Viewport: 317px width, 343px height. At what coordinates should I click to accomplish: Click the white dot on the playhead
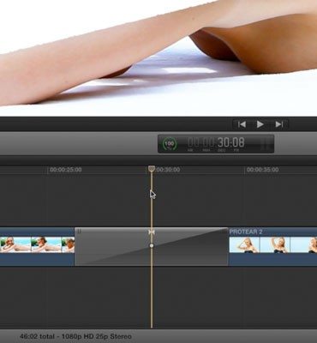[152, 245]
